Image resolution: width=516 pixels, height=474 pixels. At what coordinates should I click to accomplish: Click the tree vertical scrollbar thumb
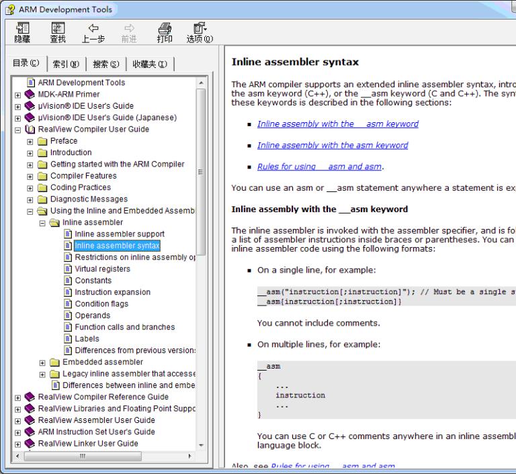tap(201, 172)
